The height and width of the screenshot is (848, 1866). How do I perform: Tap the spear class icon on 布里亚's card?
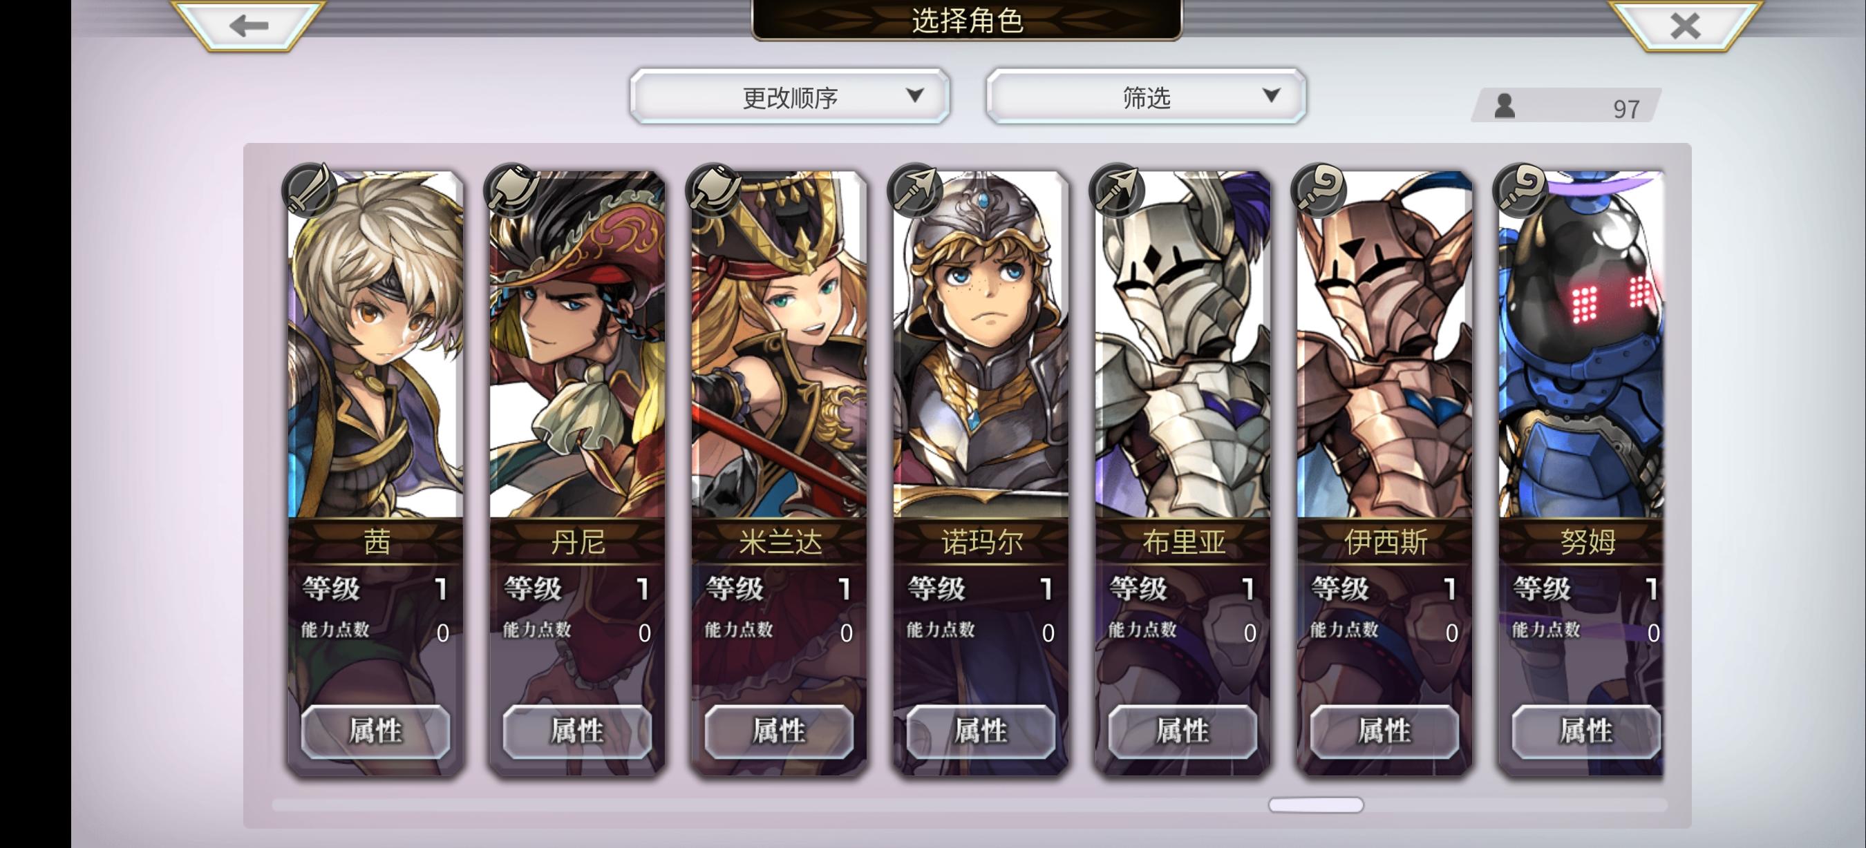coord(1118,191)
